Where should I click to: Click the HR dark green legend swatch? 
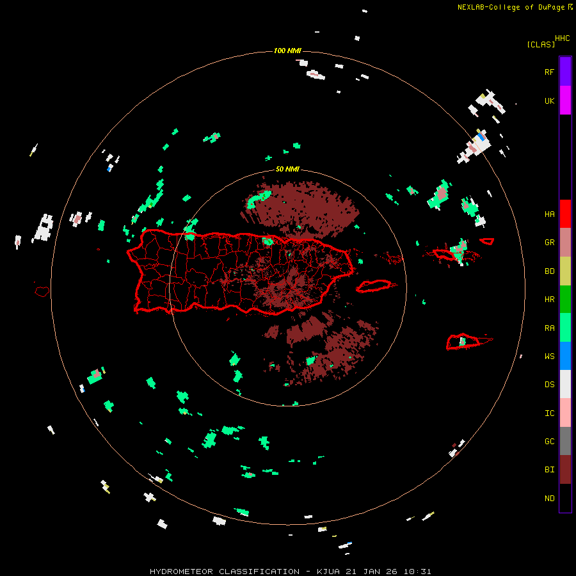point(565,300)
